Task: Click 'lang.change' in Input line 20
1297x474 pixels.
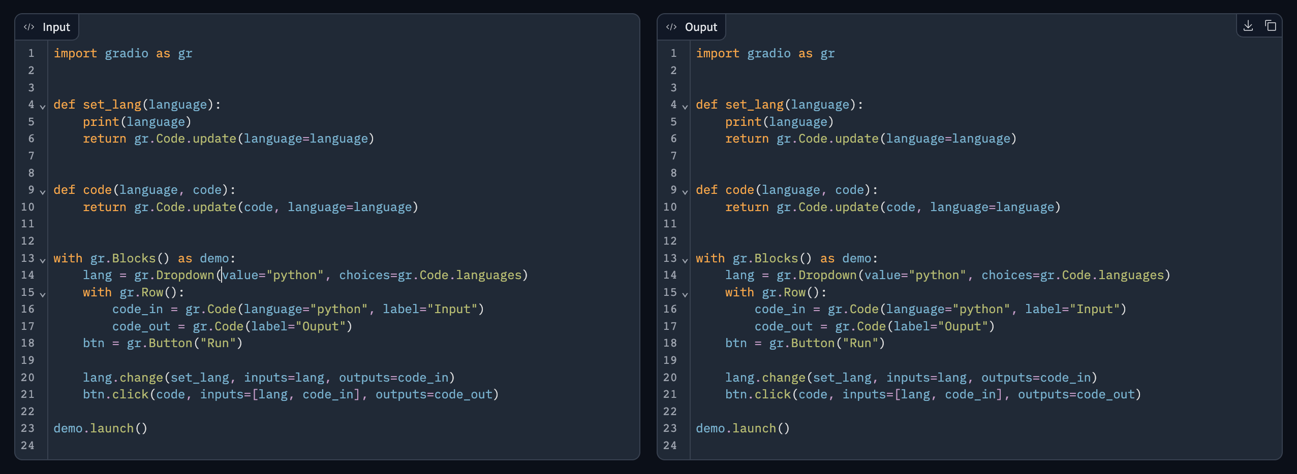Action: (123, 378)
